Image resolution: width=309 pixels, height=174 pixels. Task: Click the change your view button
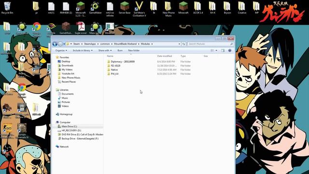(x=212, y=50)
